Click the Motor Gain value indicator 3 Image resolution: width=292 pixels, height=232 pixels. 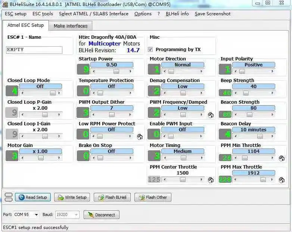point(12,156)
